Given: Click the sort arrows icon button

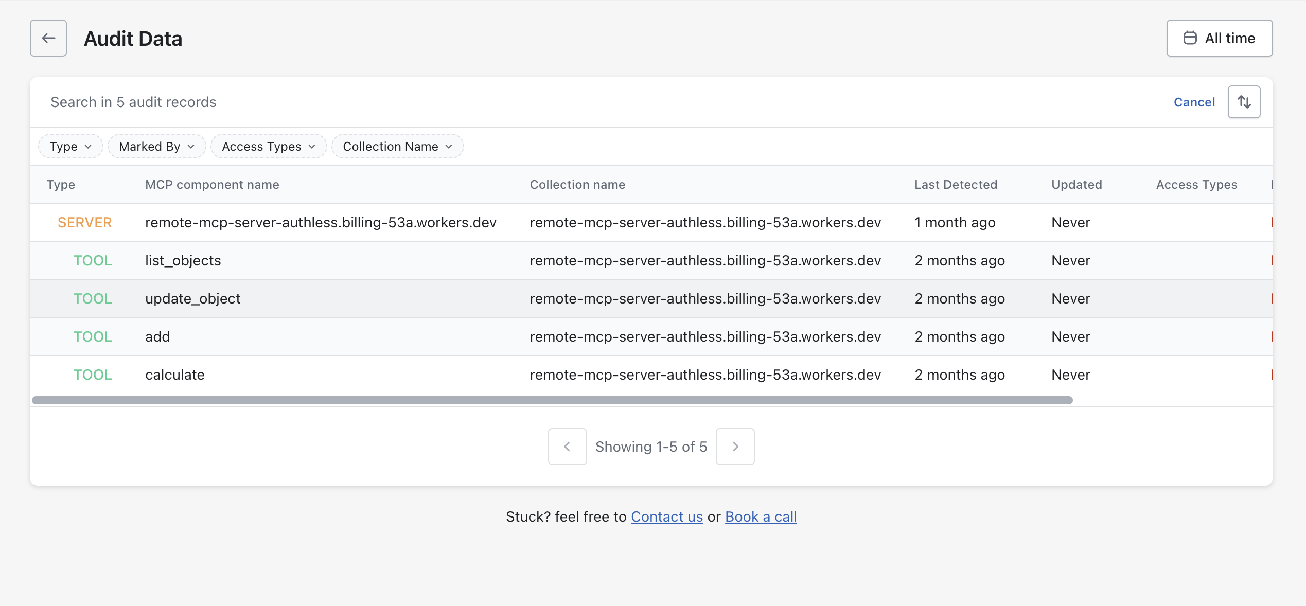Looking at the screenshot, I should (1244, 102).
